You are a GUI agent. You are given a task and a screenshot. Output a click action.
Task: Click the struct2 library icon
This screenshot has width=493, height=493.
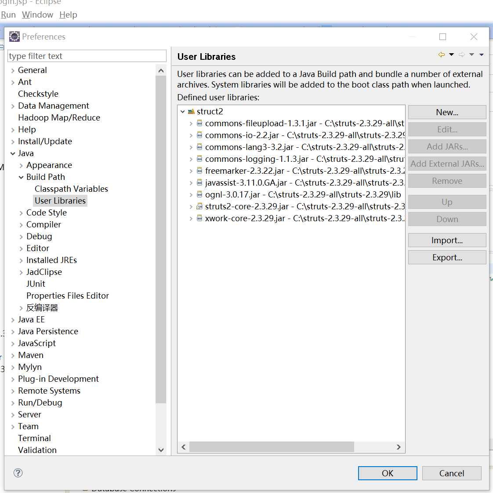click(191, 111)
